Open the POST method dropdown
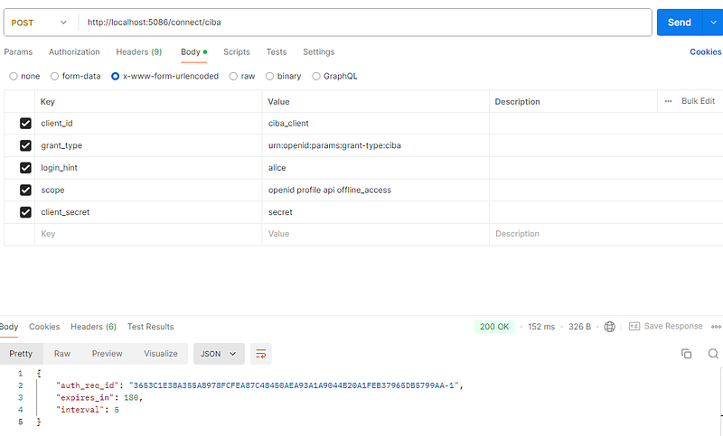723x436 pixels. 39,23
